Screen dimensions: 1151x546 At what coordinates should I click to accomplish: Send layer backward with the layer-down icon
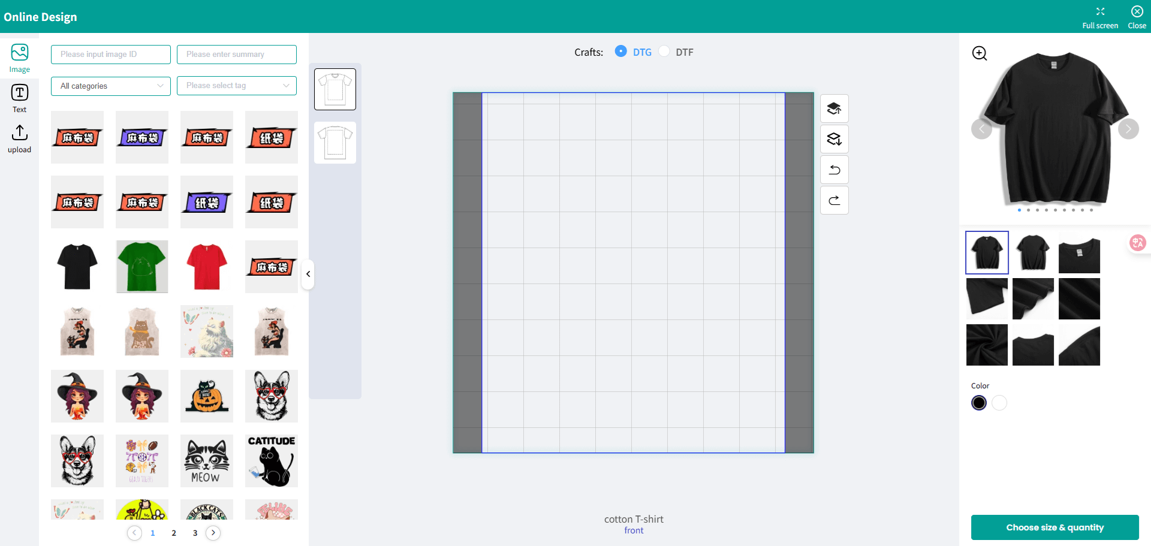(x=834, y=139)
